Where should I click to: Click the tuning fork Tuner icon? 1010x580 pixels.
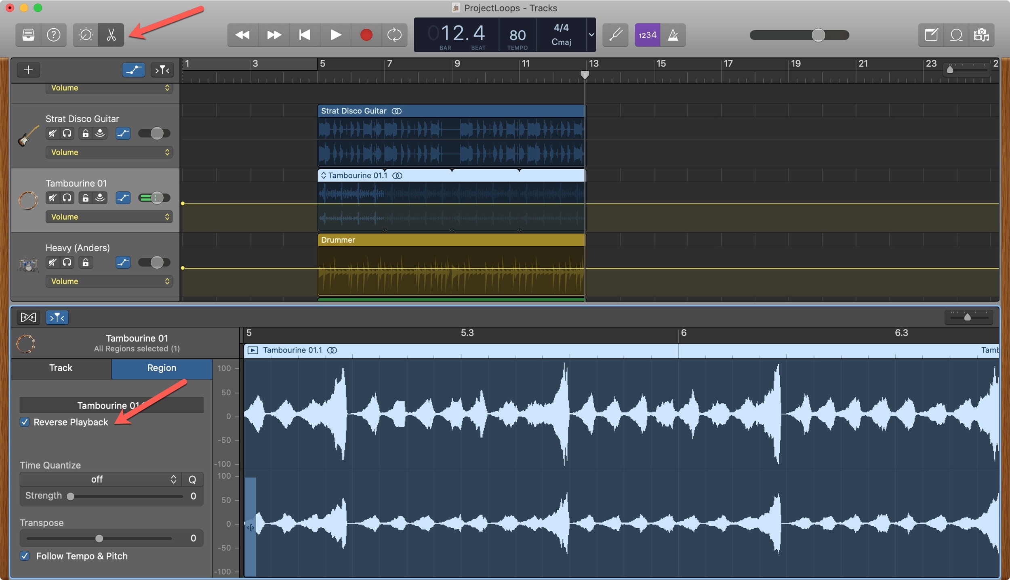point(614,35)
